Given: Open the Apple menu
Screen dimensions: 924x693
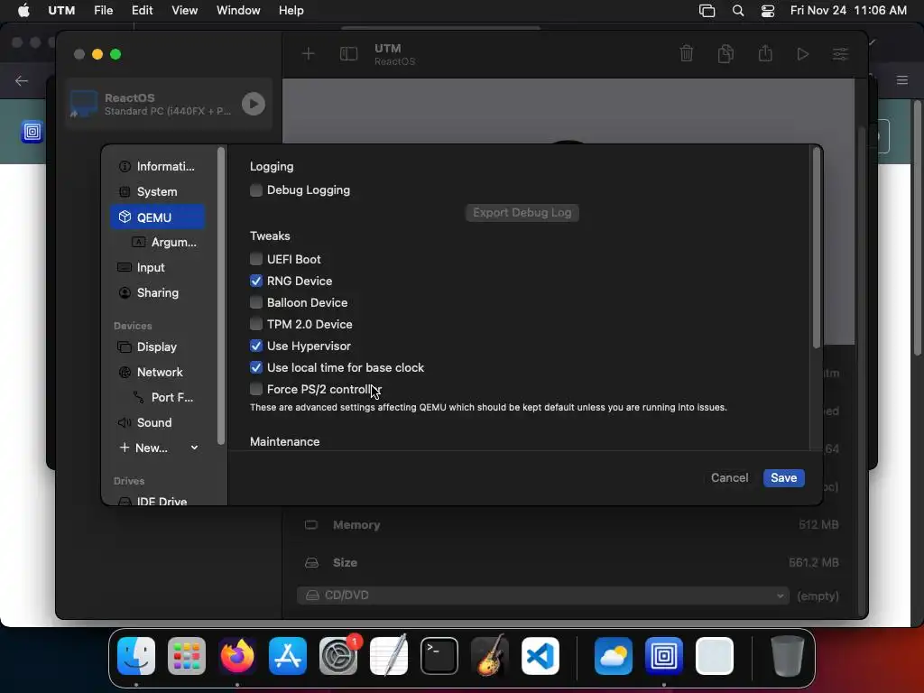Looking at the screenshot, I should tap(23, 10).
